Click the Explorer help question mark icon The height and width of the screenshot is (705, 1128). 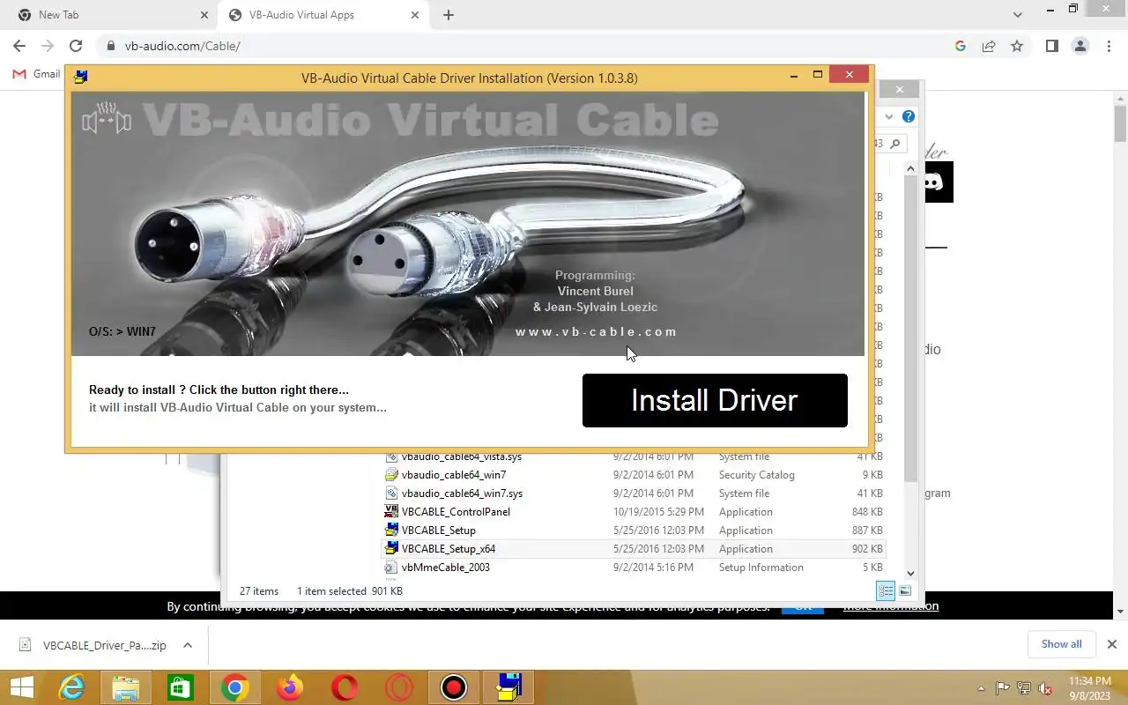(x=909, y=116)
